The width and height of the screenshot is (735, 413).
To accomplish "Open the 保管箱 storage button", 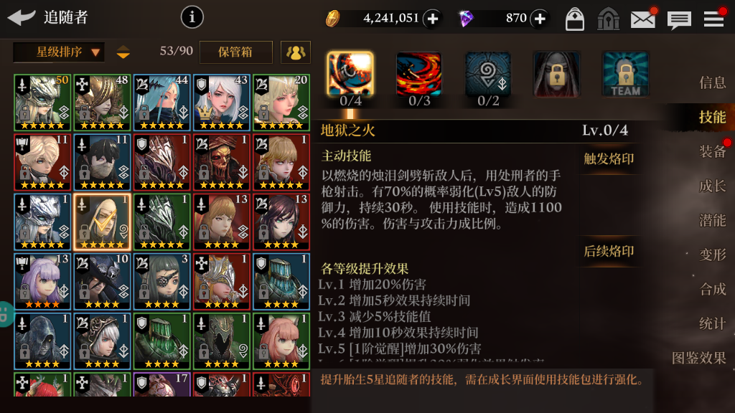I will (235, 52).
